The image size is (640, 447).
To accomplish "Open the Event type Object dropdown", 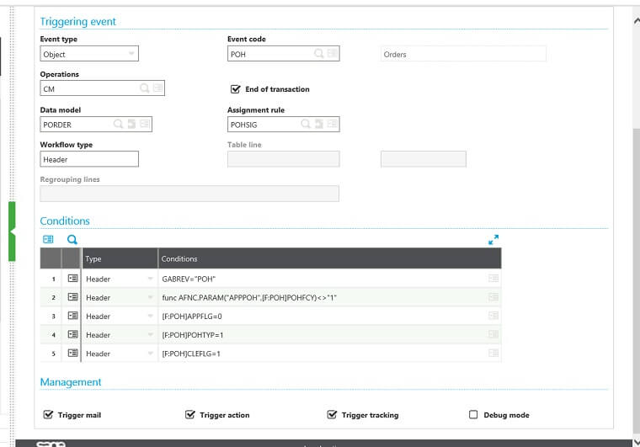I will coord(131,54).
